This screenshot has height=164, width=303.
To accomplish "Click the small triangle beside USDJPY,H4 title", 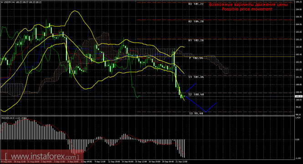I will 2,2.
